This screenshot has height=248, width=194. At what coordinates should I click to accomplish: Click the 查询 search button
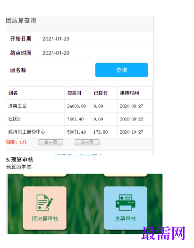point(121,70)
